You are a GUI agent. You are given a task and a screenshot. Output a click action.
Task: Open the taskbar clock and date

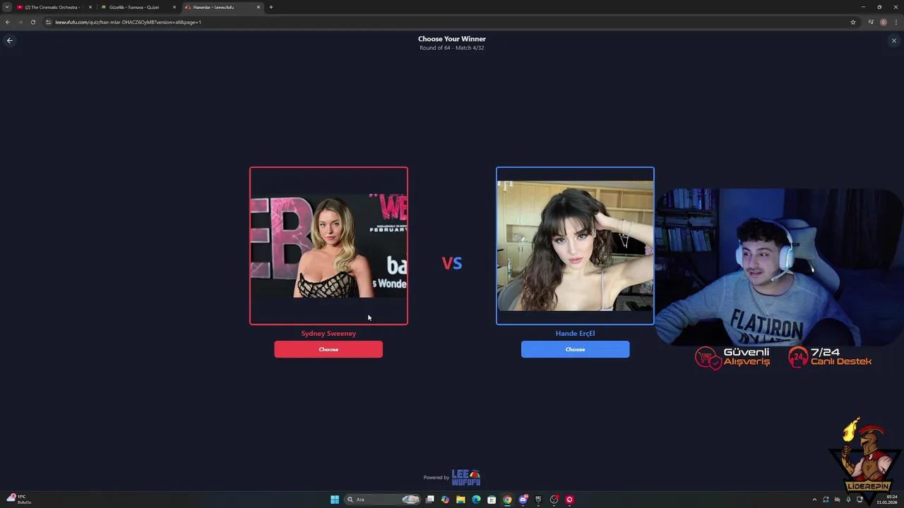pos(887,500)
